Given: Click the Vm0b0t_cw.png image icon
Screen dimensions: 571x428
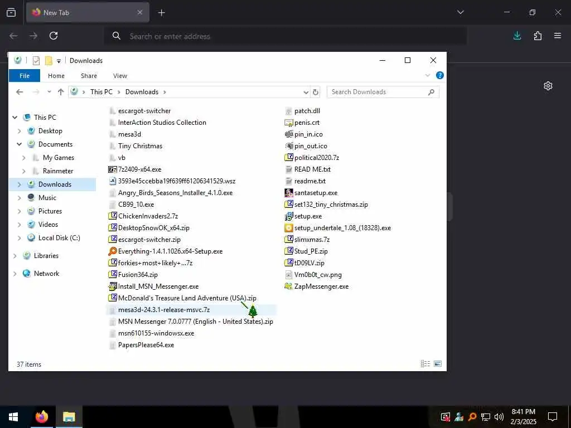Looking at the screenshot, I should click(x=289, y=275).
